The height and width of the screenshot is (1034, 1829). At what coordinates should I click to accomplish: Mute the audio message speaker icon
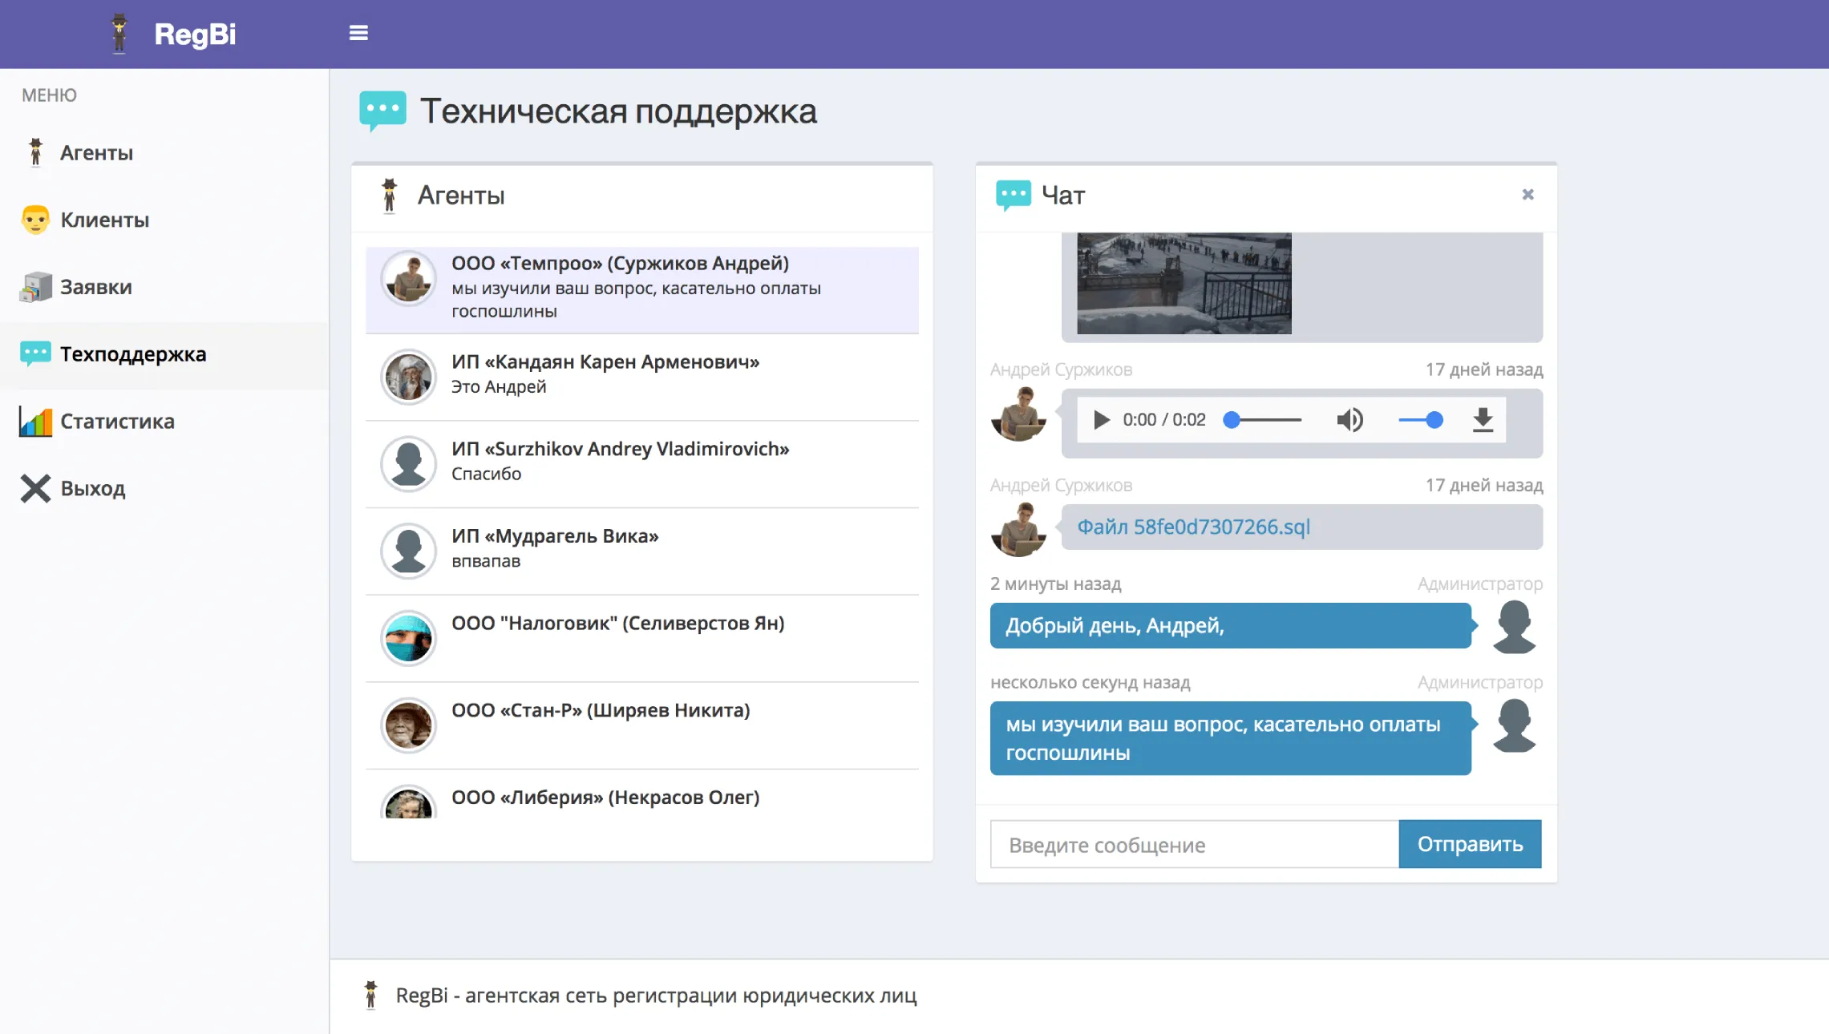pos(1349,420)
